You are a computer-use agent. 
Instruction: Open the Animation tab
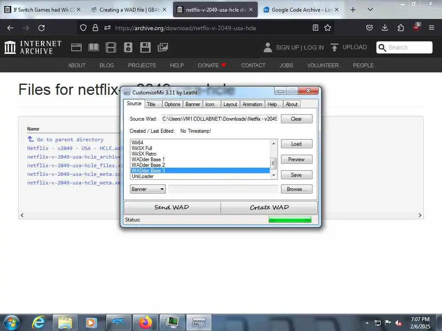[252, 104]
